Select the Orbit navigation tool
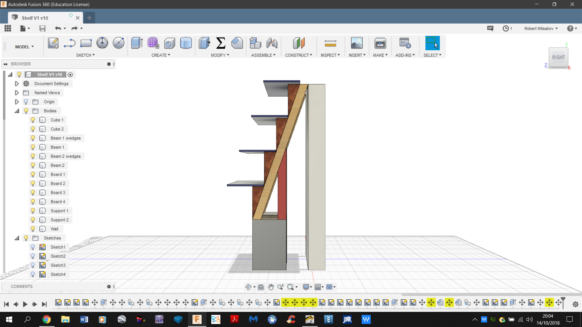The image size is (582, 327). [249, 287]
